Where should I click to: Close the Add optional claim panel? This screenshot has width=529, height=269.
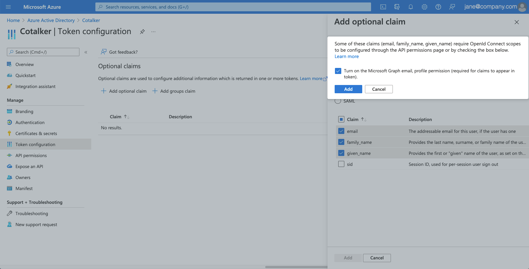(517, 22)
